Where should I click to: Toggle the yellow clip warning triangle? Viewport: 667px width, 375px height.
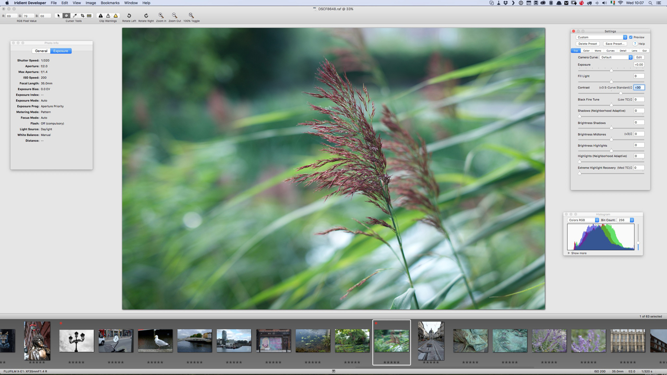click(x=116, y=16)
